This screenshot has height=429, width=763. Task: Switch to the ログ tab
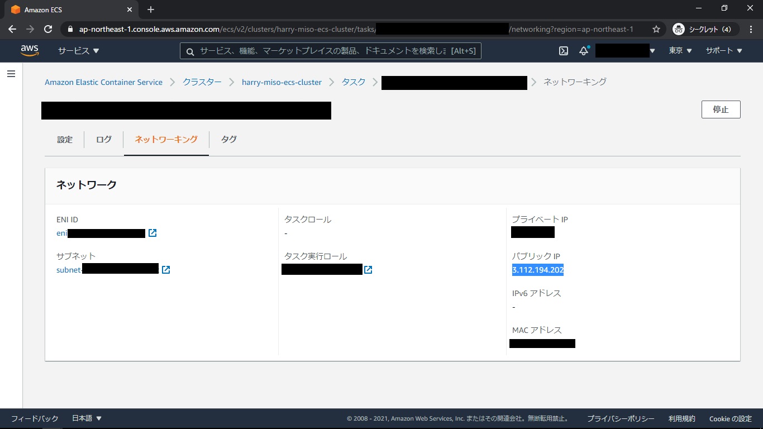tap(104, 140)
